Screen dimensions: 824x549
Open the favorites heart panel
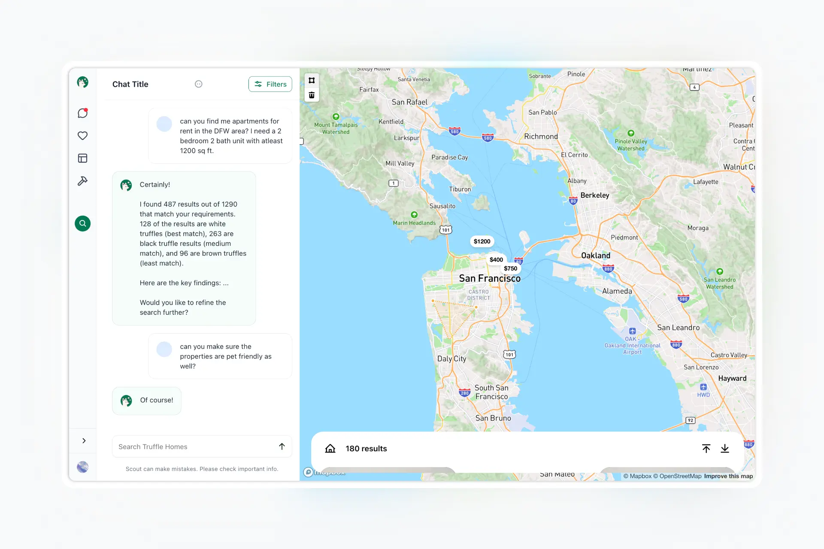82,136
